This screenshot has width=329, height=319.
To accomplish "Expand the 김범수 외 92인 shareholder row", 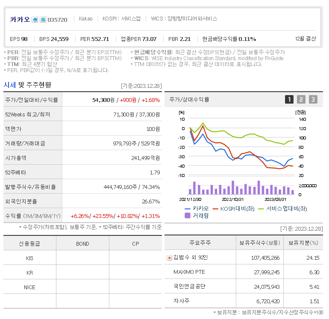I will 169,258.
